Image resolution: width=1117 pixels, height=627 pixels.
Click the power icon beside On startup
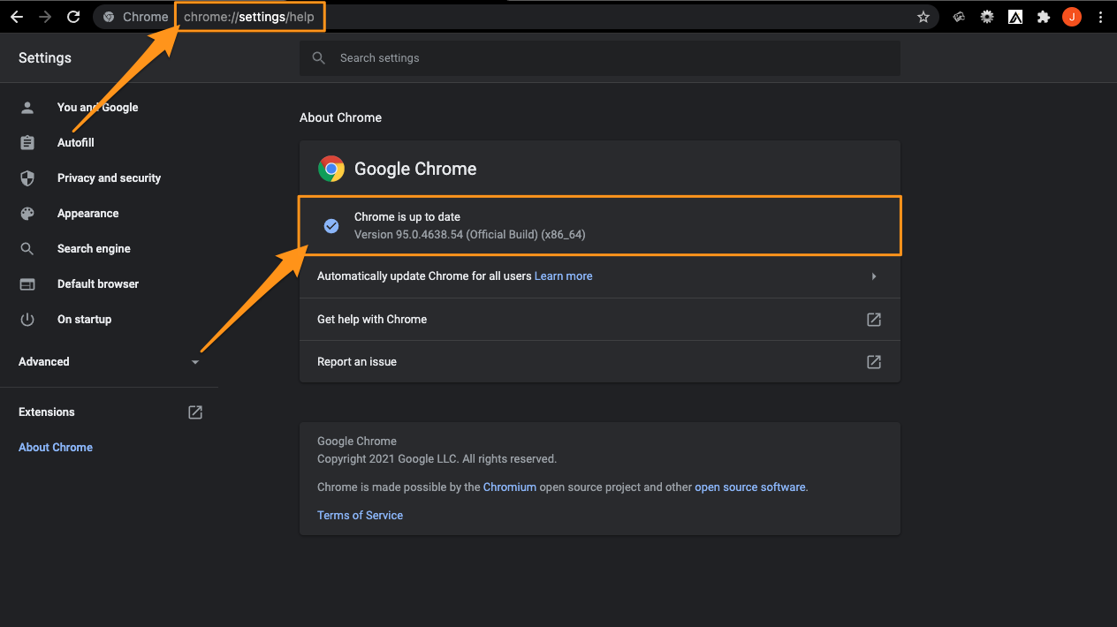point(27,319)
